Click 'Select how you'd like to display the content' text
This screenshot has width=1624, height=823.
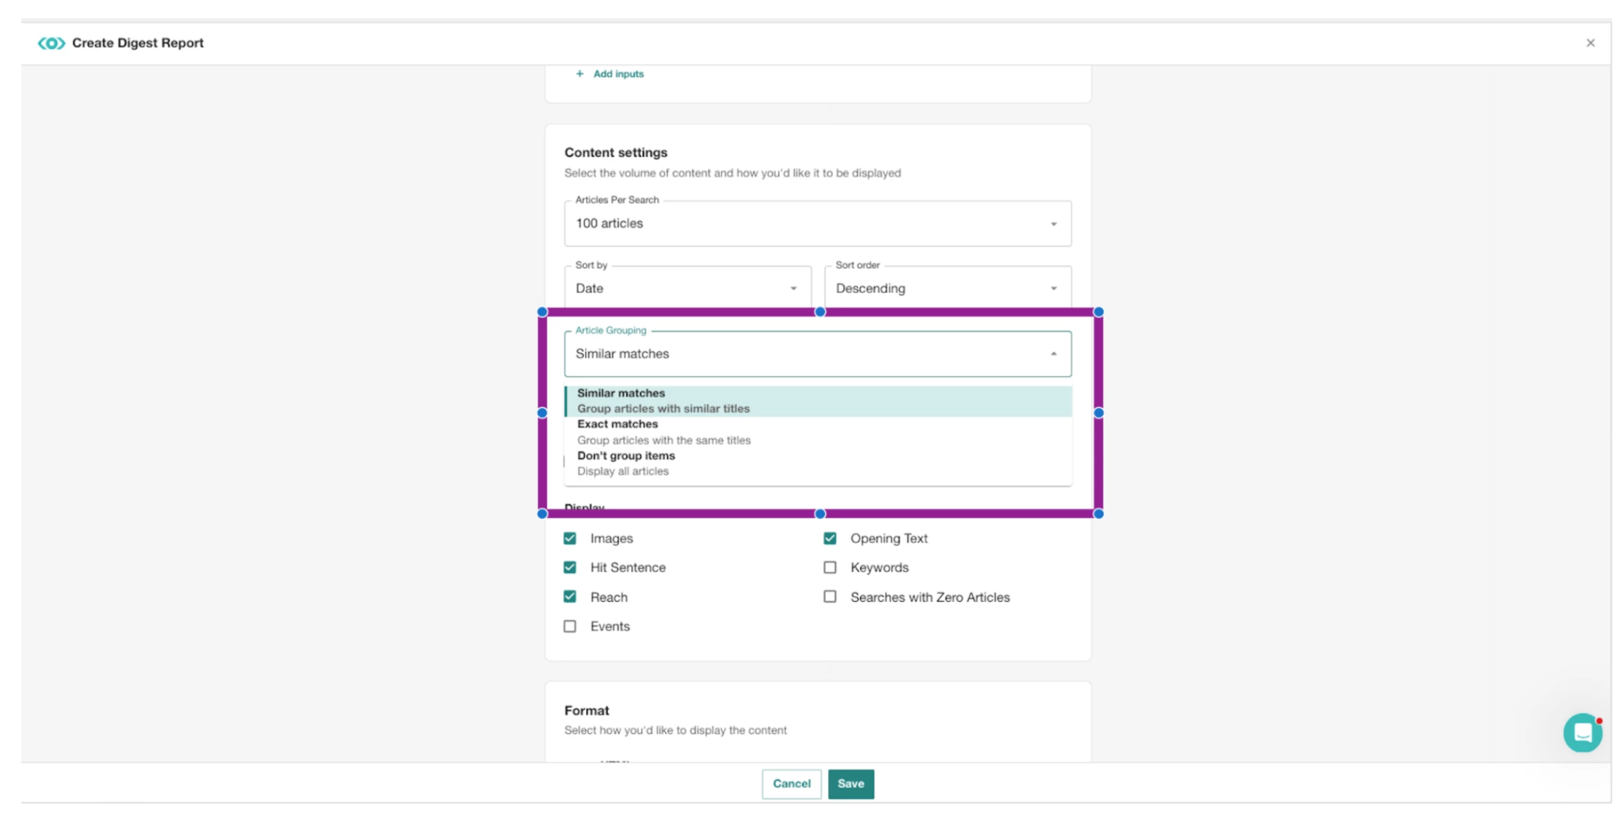pos(675,730)
